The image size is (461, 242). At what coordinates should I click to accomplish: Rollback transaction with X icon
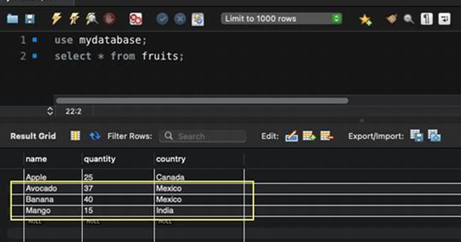click(180, 19)
